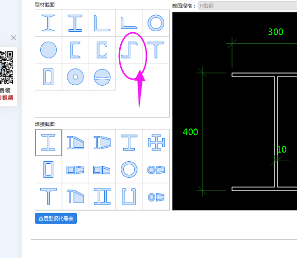The width and height of the screenshot is (297, 258).
Task: Select the sphere-shaped profile section
Action: point(102,77)
